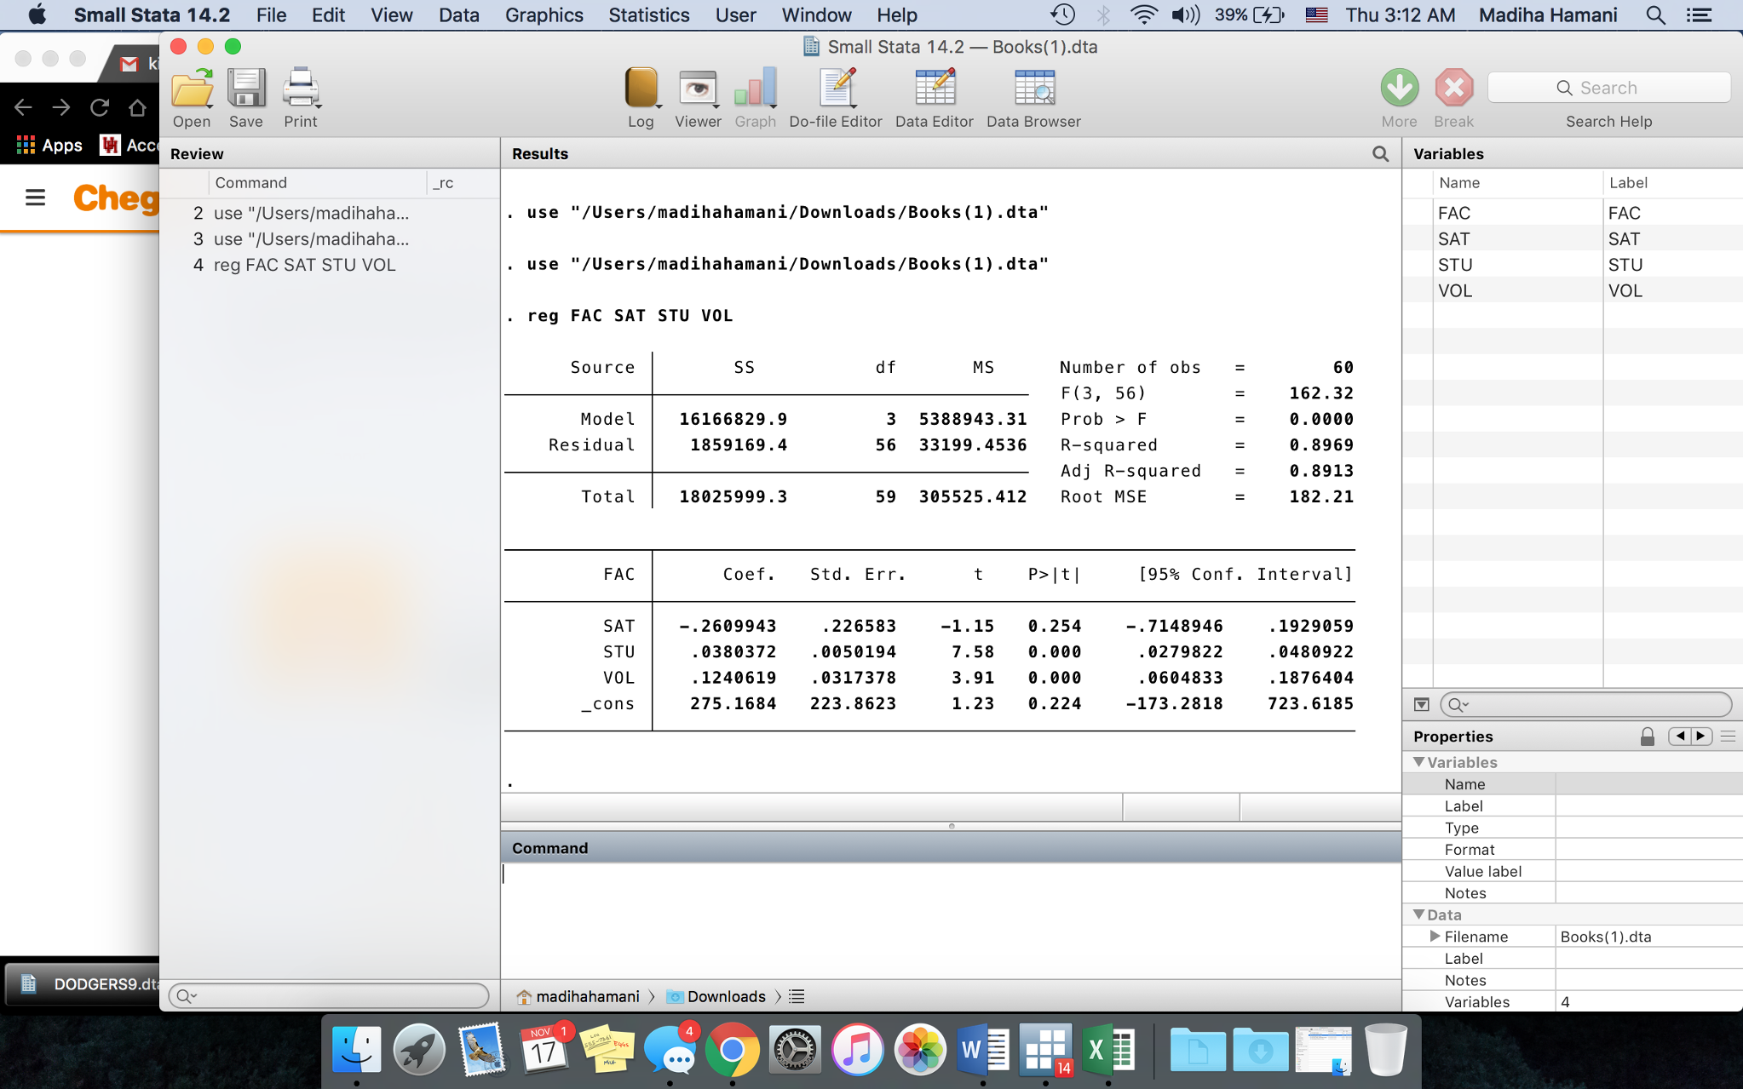Click the Results search icon

tap(1380, 153)
